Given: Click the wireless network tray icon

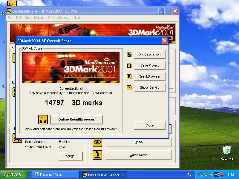Looking at the screenshot, I should (x=217, y=175).
